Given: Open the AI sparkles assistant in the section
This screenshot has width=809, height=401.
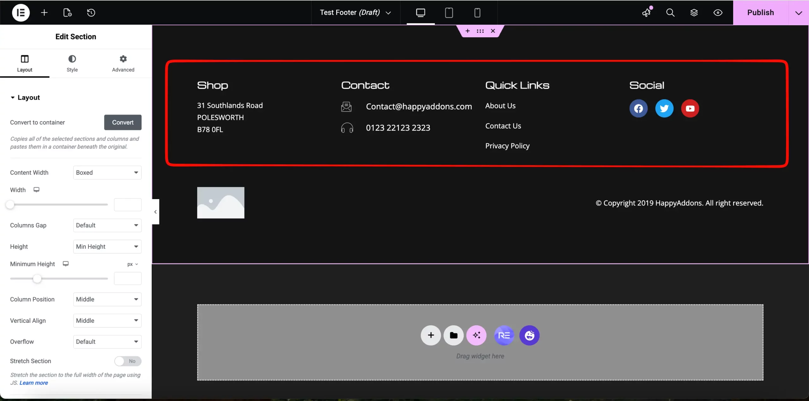Looking at the screenshot, I should tap(476, 335).
